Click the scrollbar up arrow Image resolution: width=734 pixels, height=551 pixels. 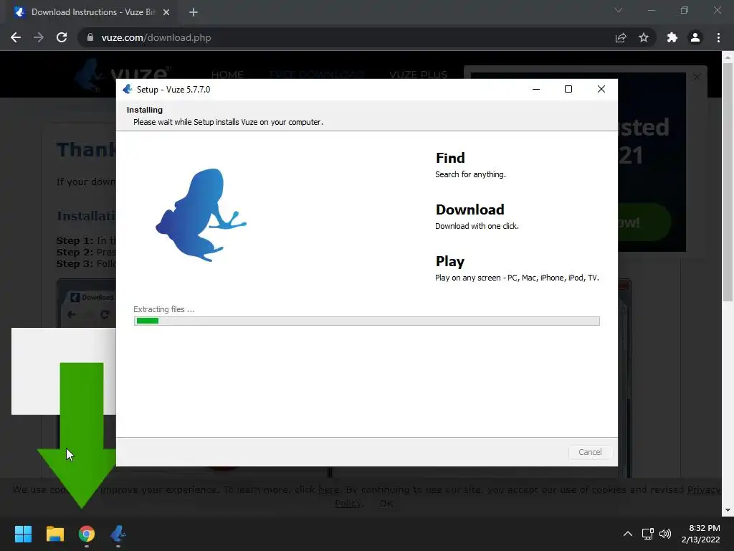728,57
